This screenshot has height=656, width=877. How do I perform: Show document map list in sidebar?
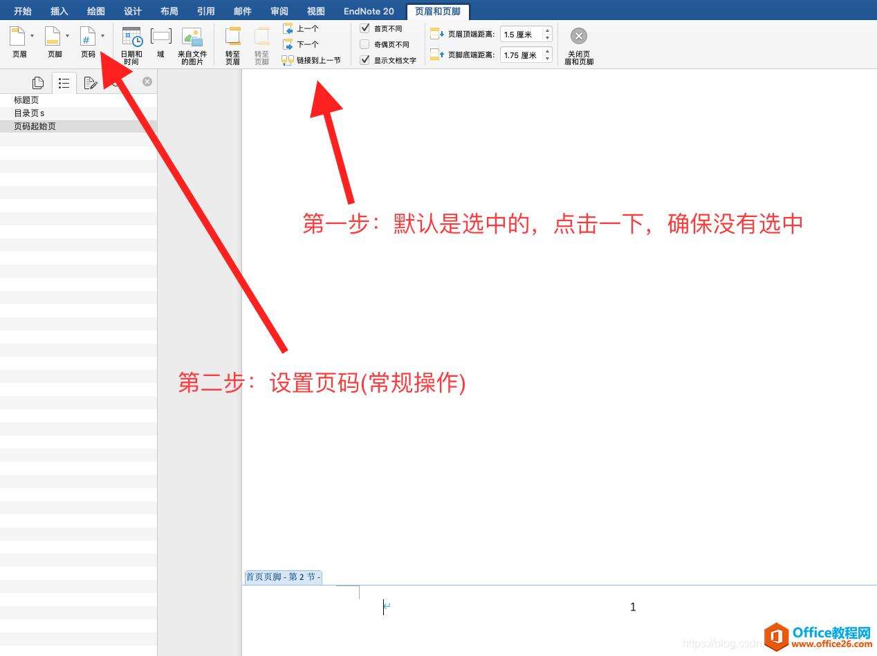tap(64, 83)
